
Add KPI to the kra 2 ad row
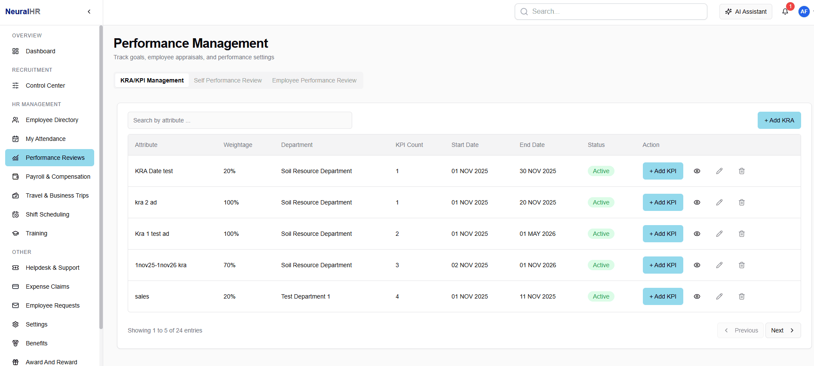[x=663, y=202]
